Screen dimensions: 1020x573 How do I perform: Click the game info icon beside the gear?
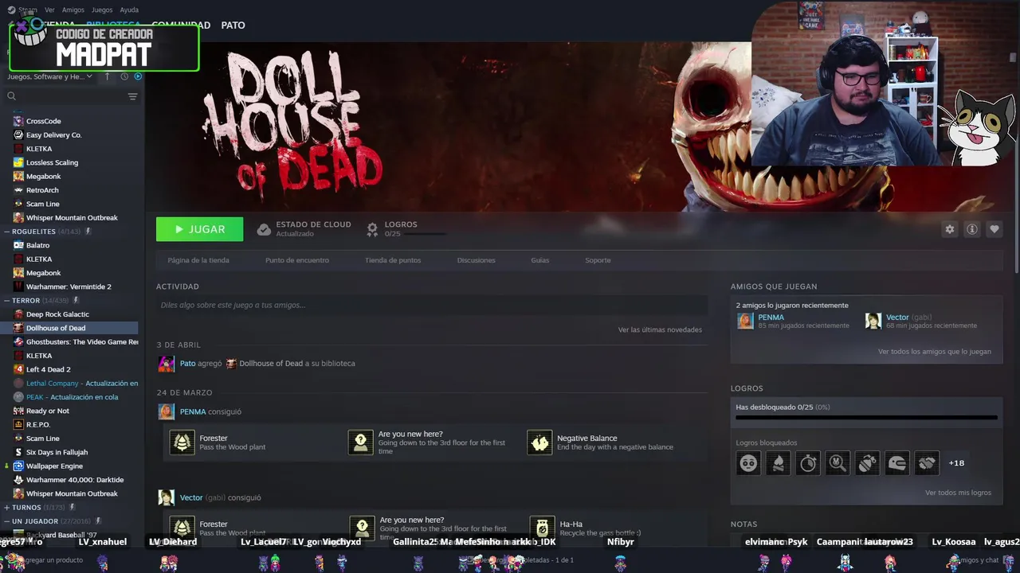point(972,229)
